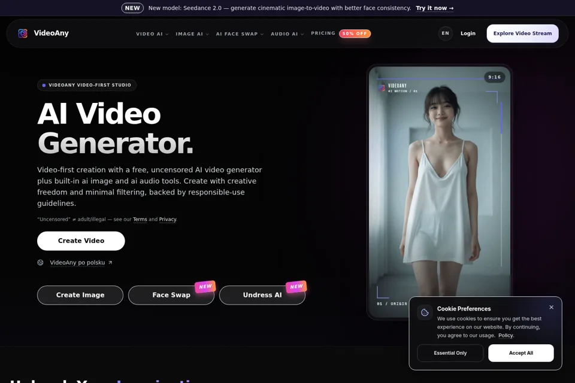The height and width of the screenshot is (383, 575).
Task: Open the Terms link
Action: 140,219
